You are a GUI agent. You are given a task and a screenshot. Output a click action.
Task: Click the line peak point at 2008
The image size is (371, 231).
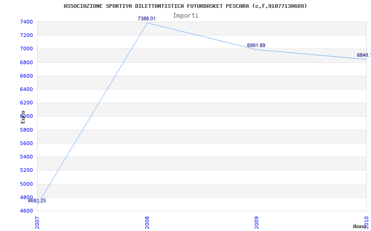(x=147, y=23)
